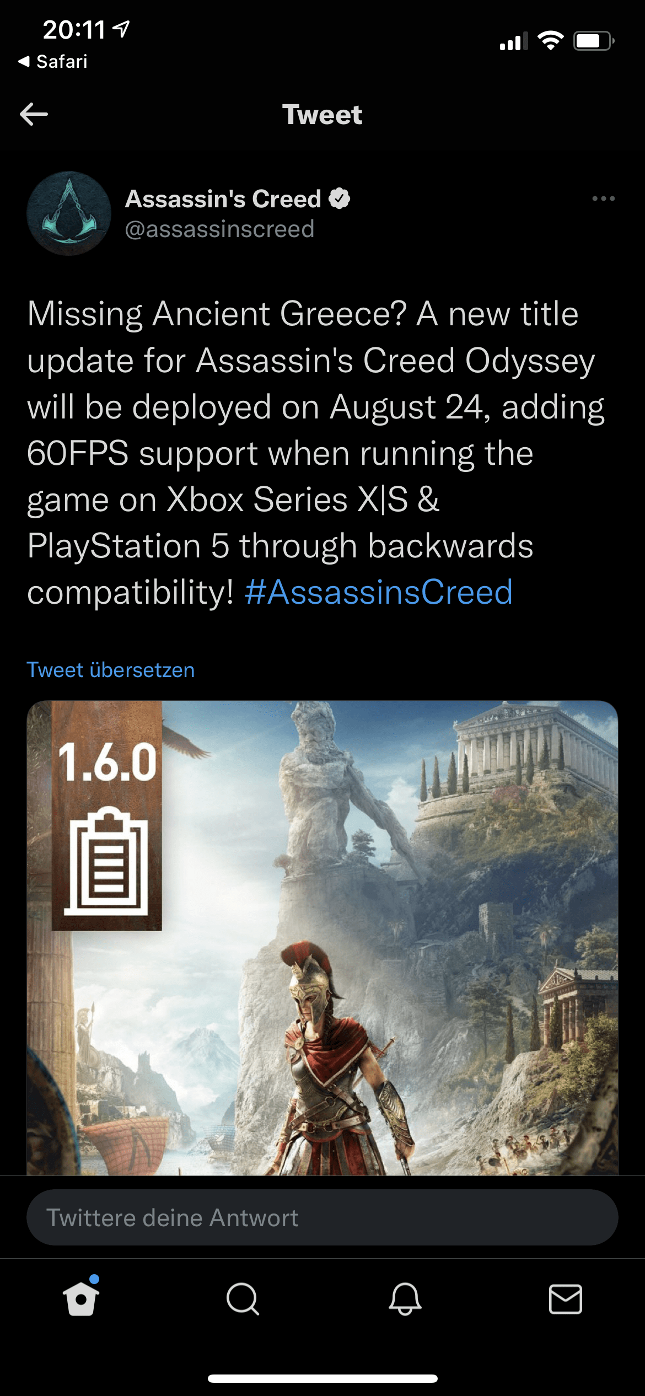
Task: Tap the verified badge next to Assassin's Creed
Action: pos(340,198)
